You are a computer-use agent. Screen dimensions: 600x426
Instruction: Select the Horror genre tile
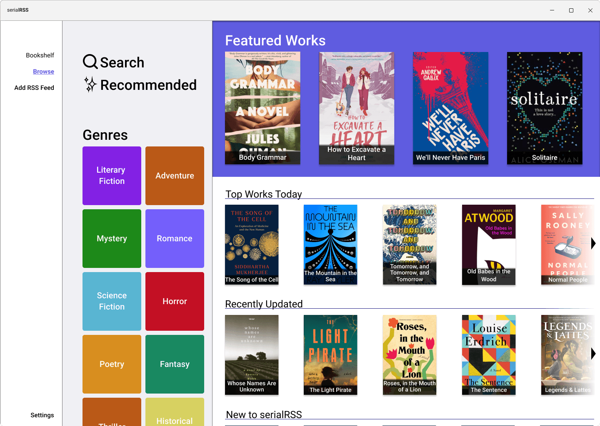175,301
